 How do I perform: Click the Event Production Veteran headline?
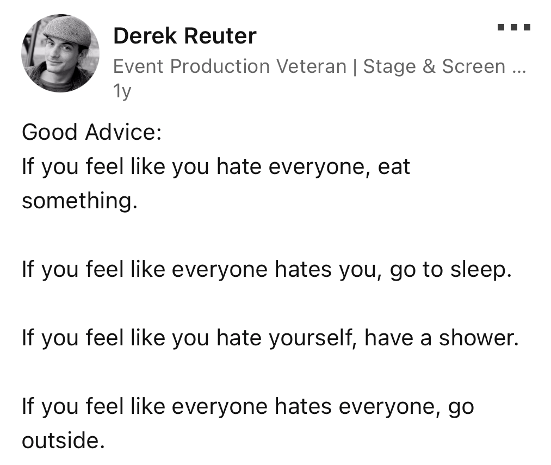tap(230, 66)
